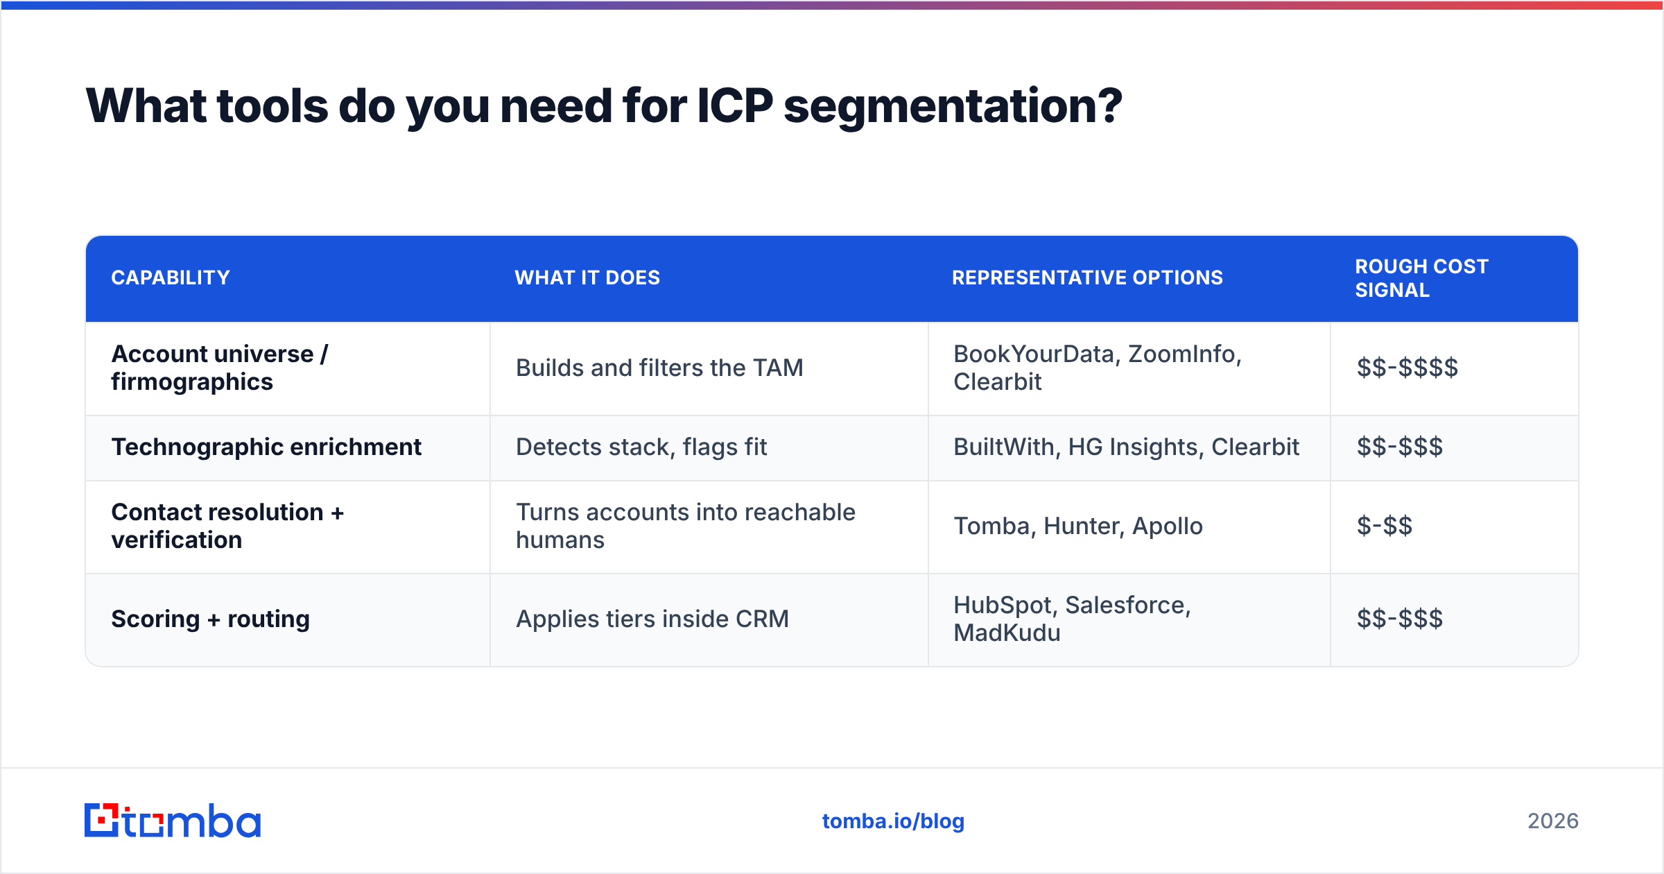Select the REPRESENTATIVE OPTIONS column header

[x=1129, y=278]
